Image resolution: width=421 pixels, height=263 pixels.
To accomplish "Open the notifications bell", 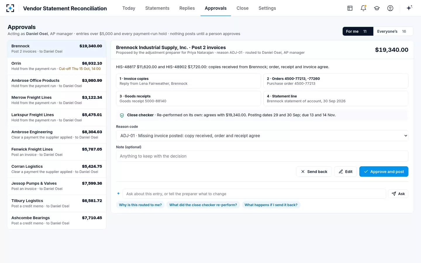I will 363,8.
